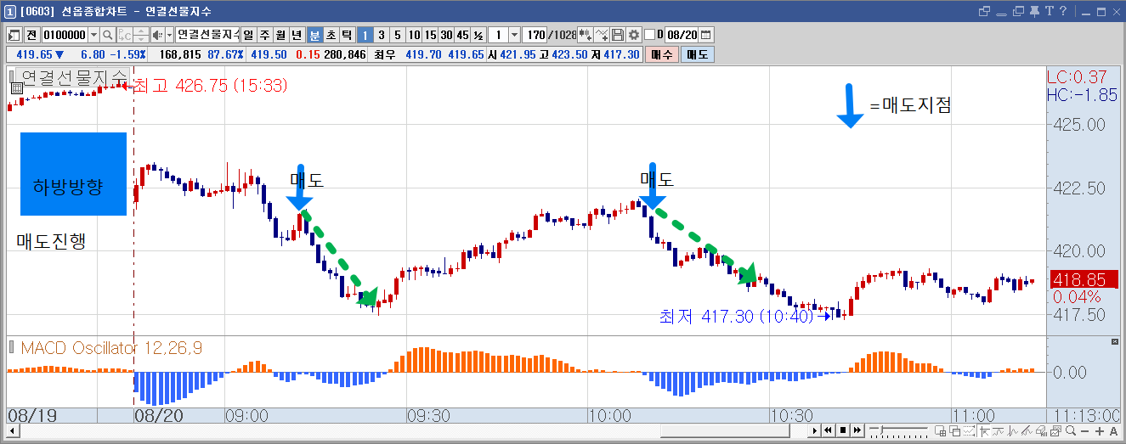The image size is (1126, 444).
Task: Select the 년 yearly period toggle
Action: click(x=297, y=35)
